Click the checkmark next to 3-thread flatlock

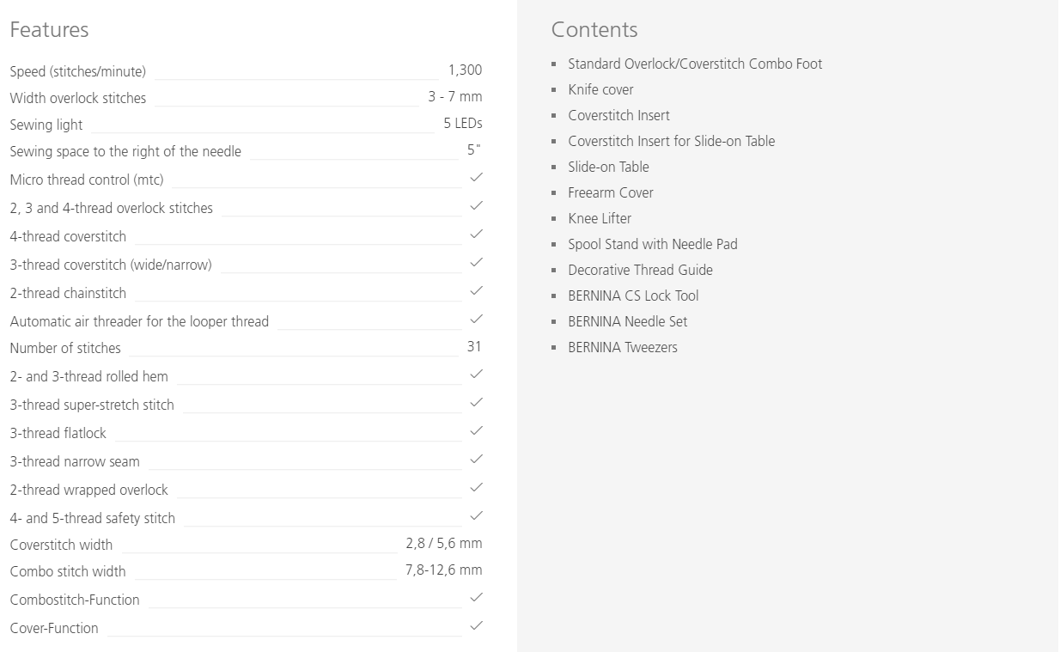pyautogui.click(x=477, y=430)
